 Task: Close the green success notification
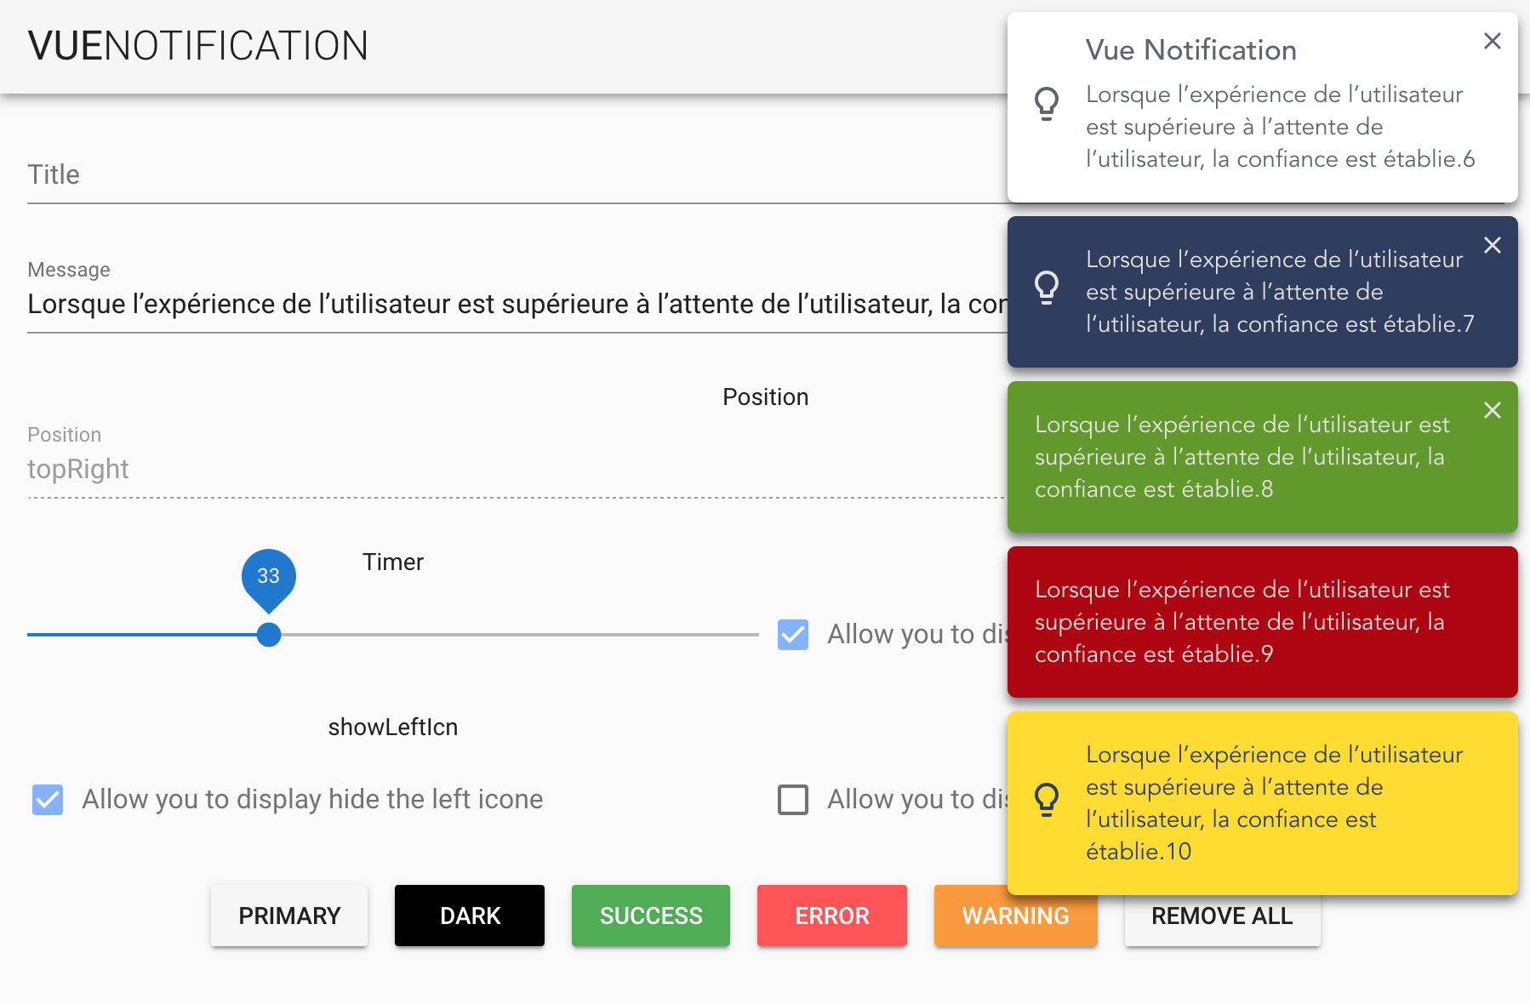(x=1492, y=410)
